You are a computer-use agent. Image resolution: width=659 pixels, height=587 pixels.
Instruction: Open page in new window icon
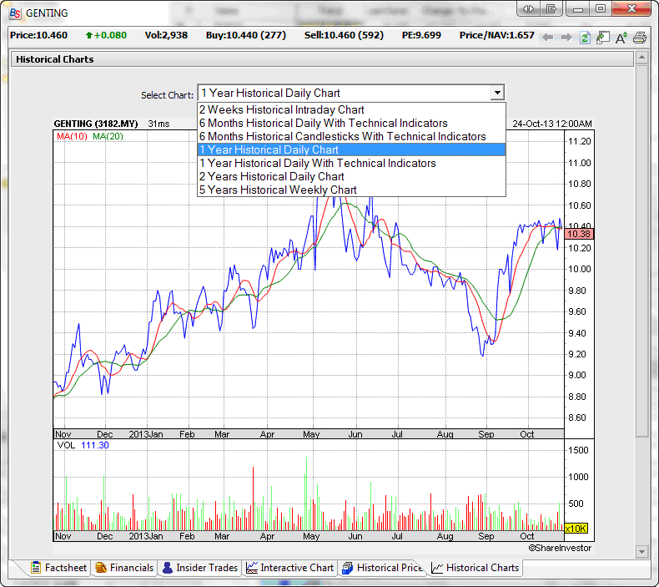point(603,38)
